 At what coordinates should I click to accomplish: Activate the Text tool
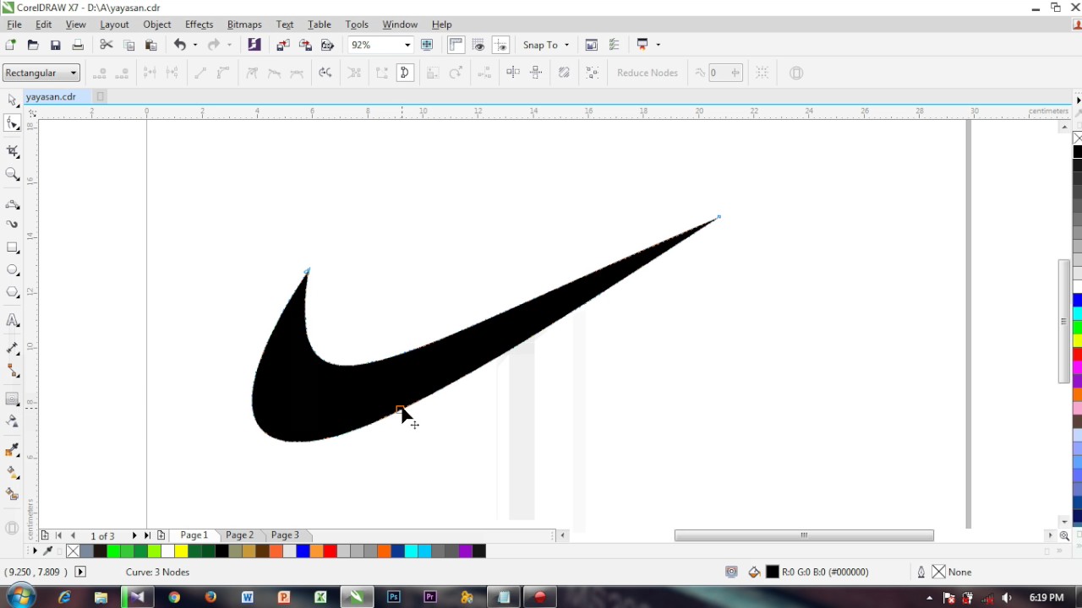pyautogui.click(x=13, y=321)
